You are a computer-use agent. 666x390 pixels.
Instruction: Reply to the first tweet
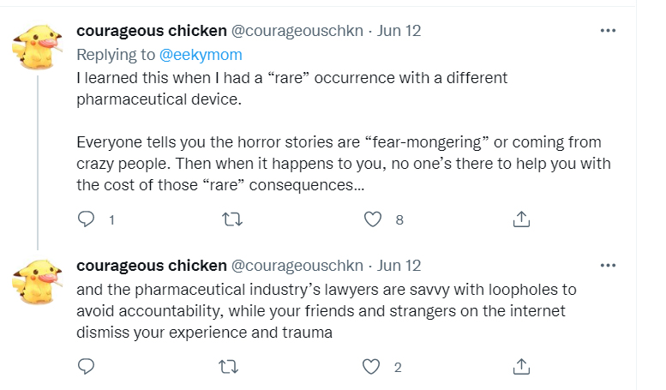[86, 220]
